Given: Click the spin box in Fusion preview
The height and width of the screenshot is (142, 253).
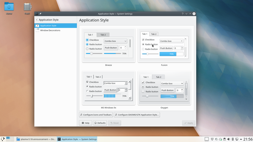Looking at the screenshot, I should coord(178,48).
